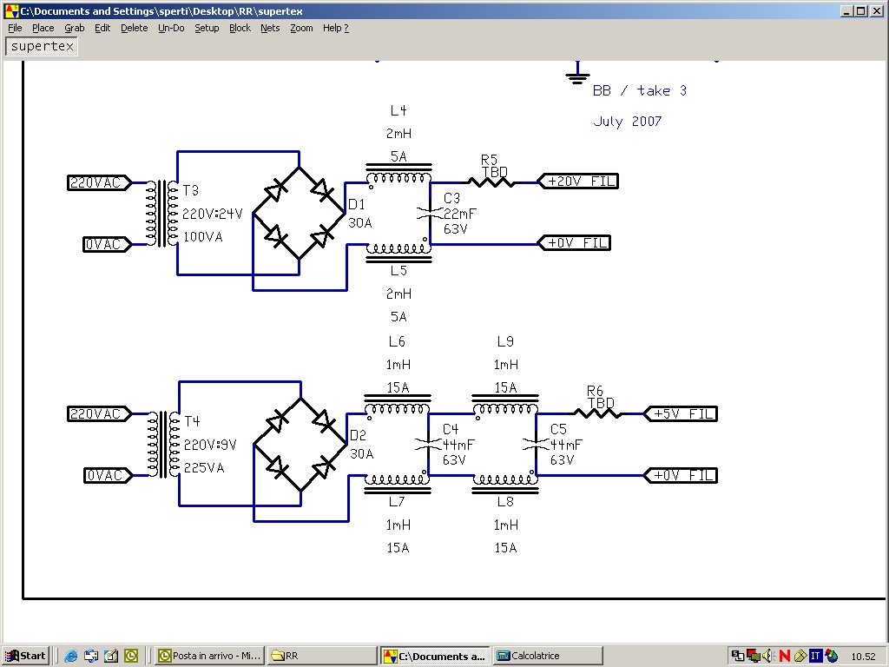Open the Un-Do menu

click(171, 28)
